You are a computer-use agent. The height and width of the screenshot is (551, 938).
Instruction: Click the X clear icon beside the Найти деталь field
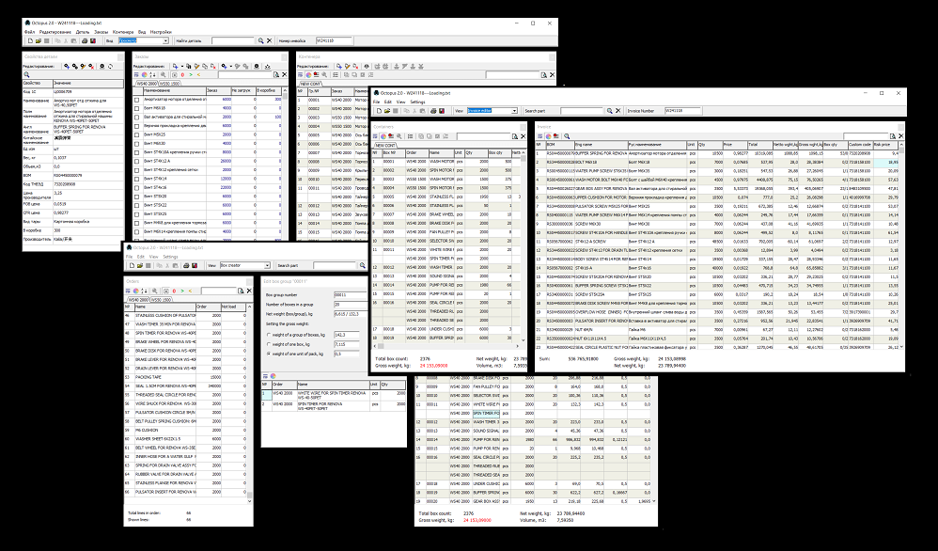pos(269,40)
